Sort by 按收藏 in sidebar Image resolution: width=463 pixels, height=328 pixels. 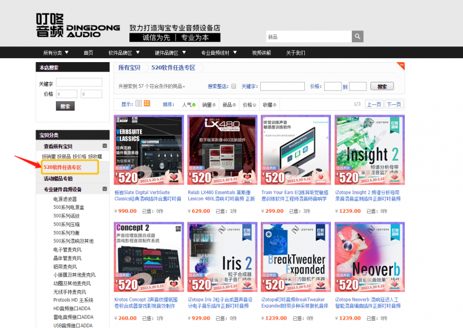pos(95,156)
